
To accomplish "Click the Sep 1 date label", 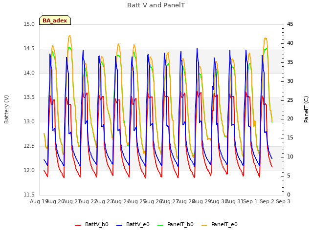I will click(x=250, y=201).
